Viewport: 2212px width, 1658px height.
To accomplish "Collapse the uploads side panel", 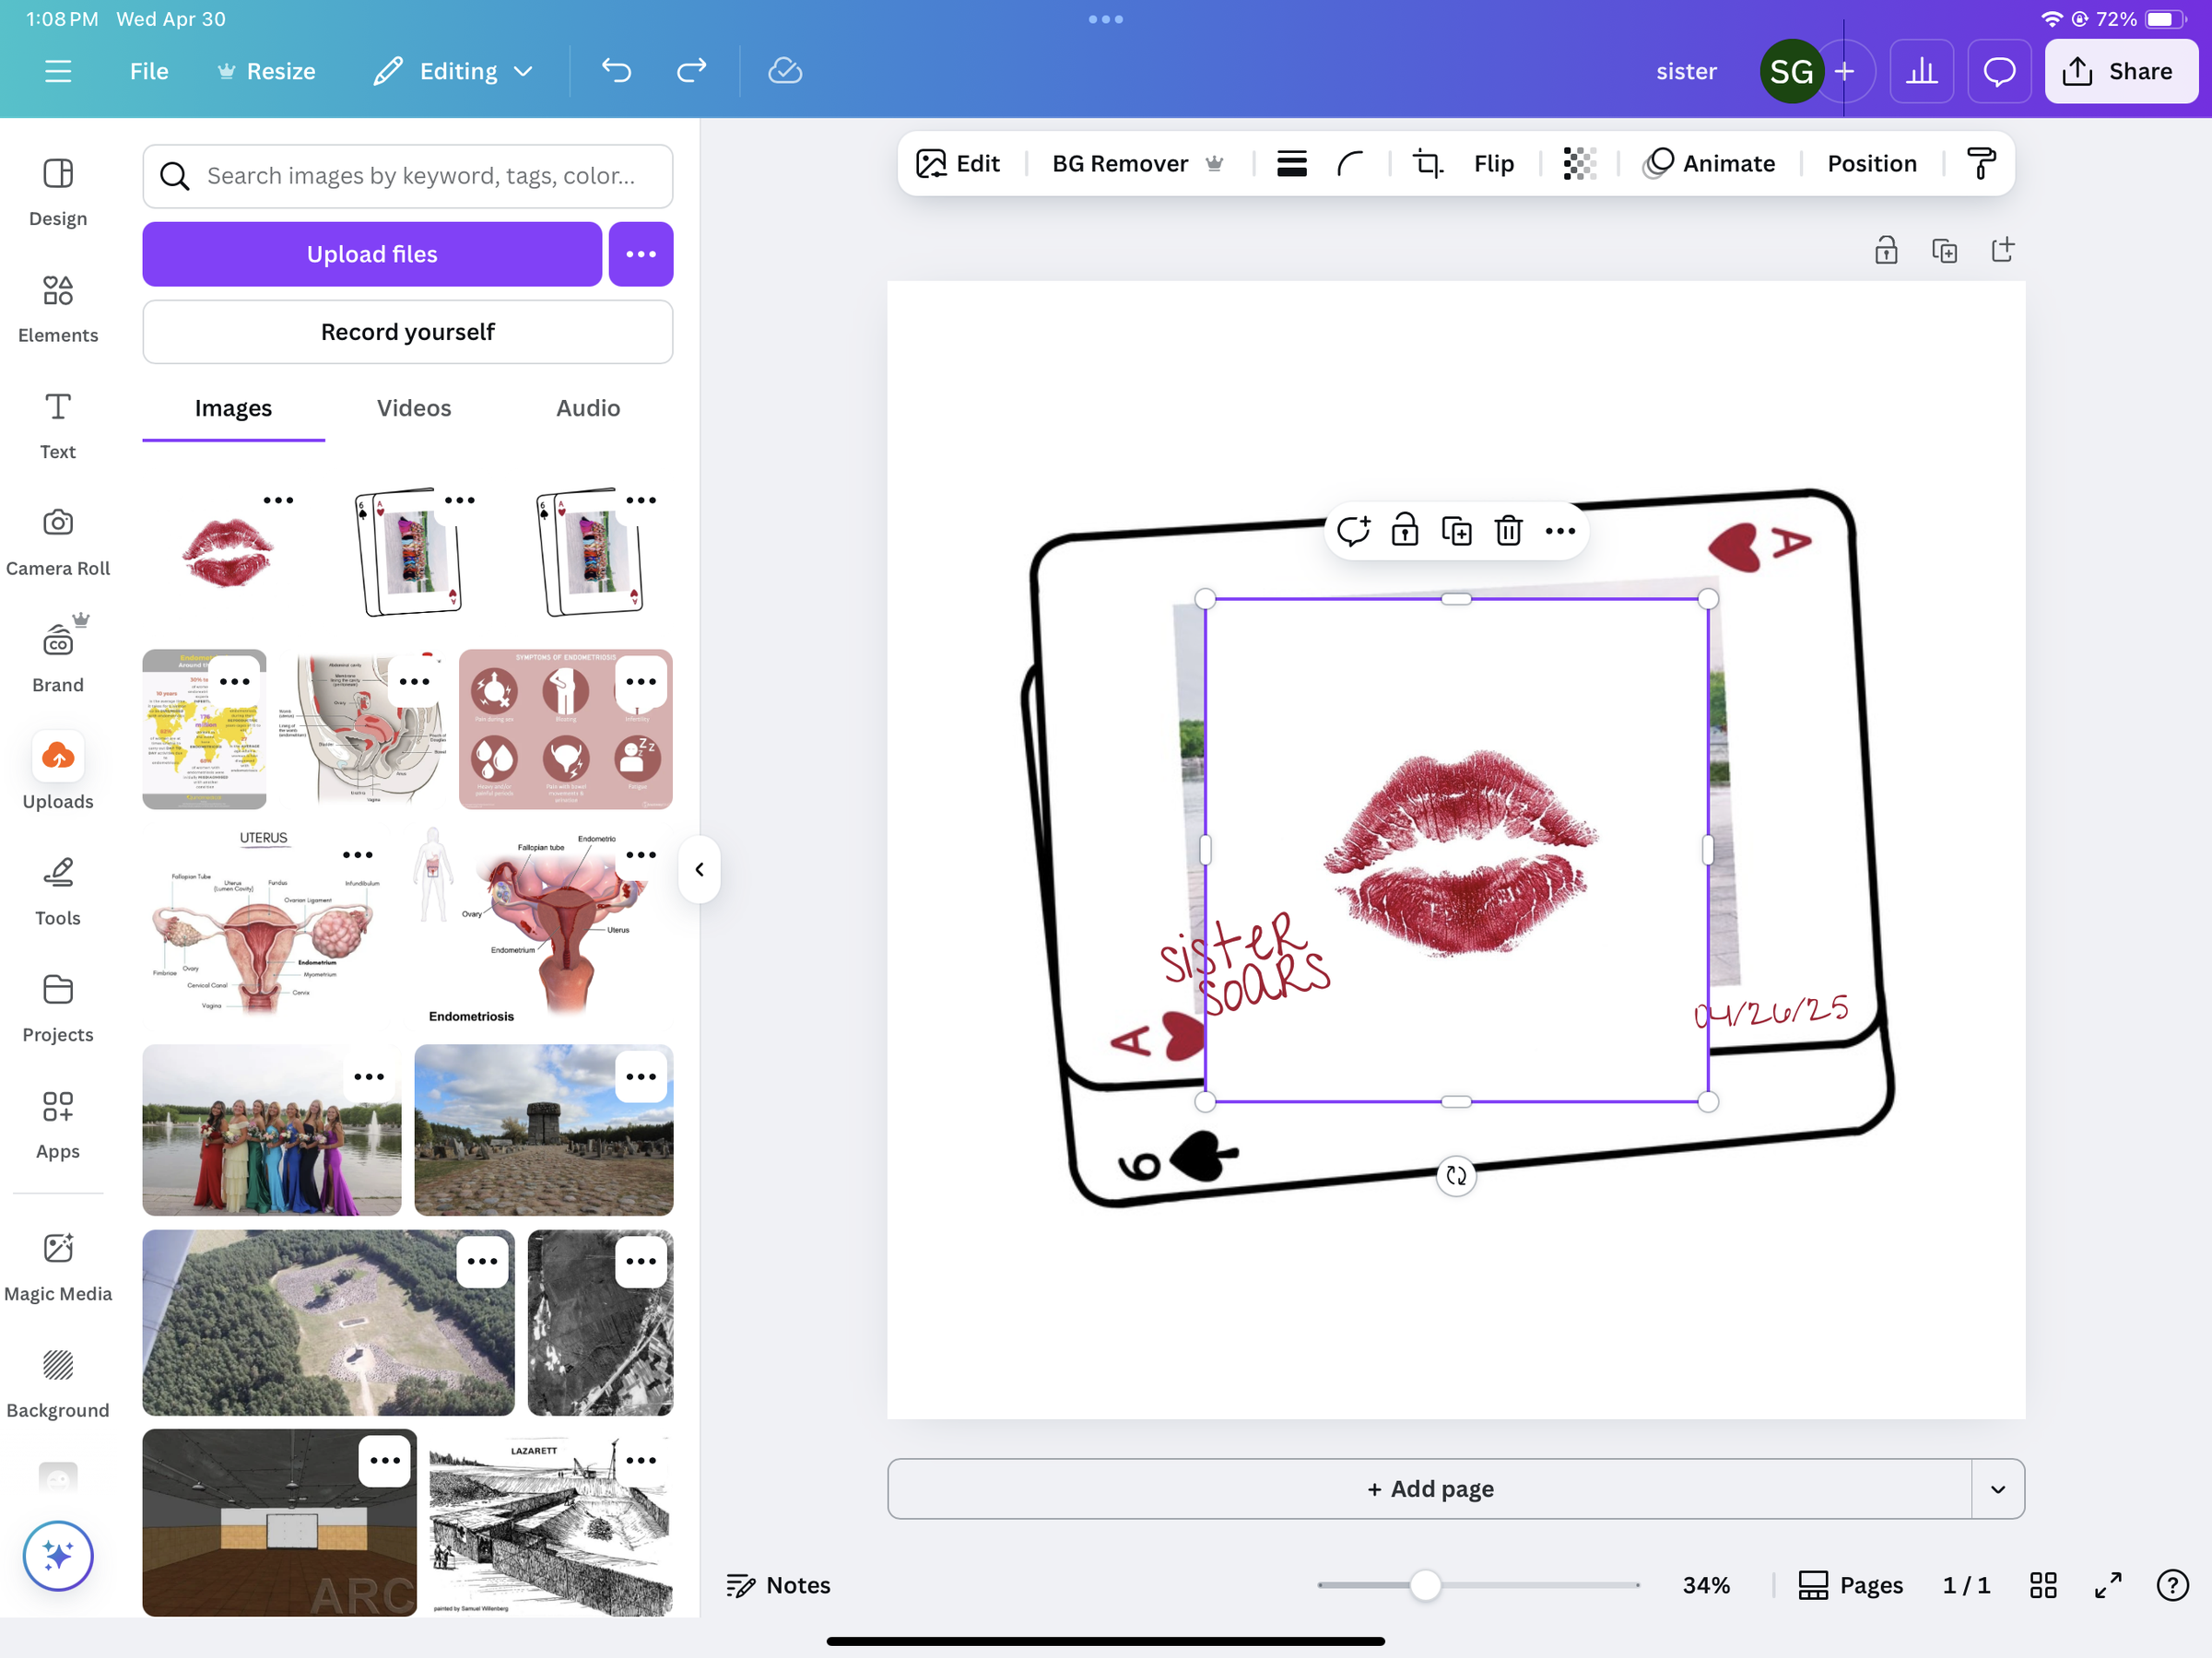I will tap(699, 869).
